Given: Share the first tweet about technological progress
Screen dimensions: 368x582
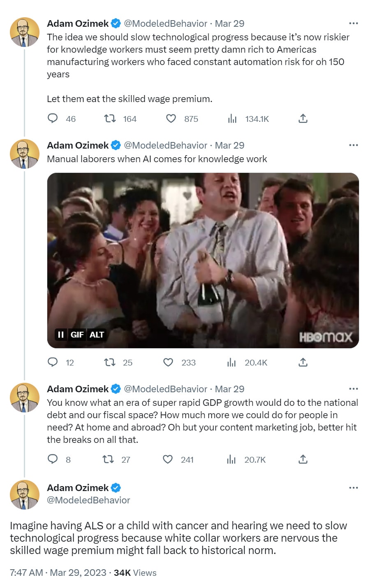Looking at the screenshot, I should pos(303,119).
